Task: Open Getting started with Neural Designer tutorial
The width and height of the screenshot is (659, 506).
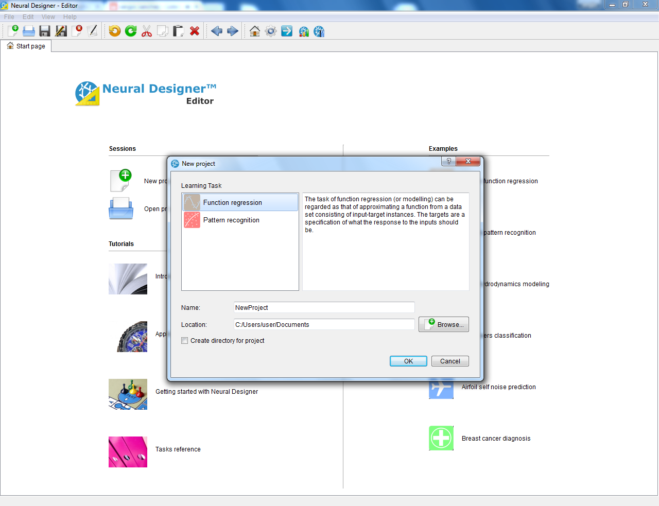Action: pos(206,392)
